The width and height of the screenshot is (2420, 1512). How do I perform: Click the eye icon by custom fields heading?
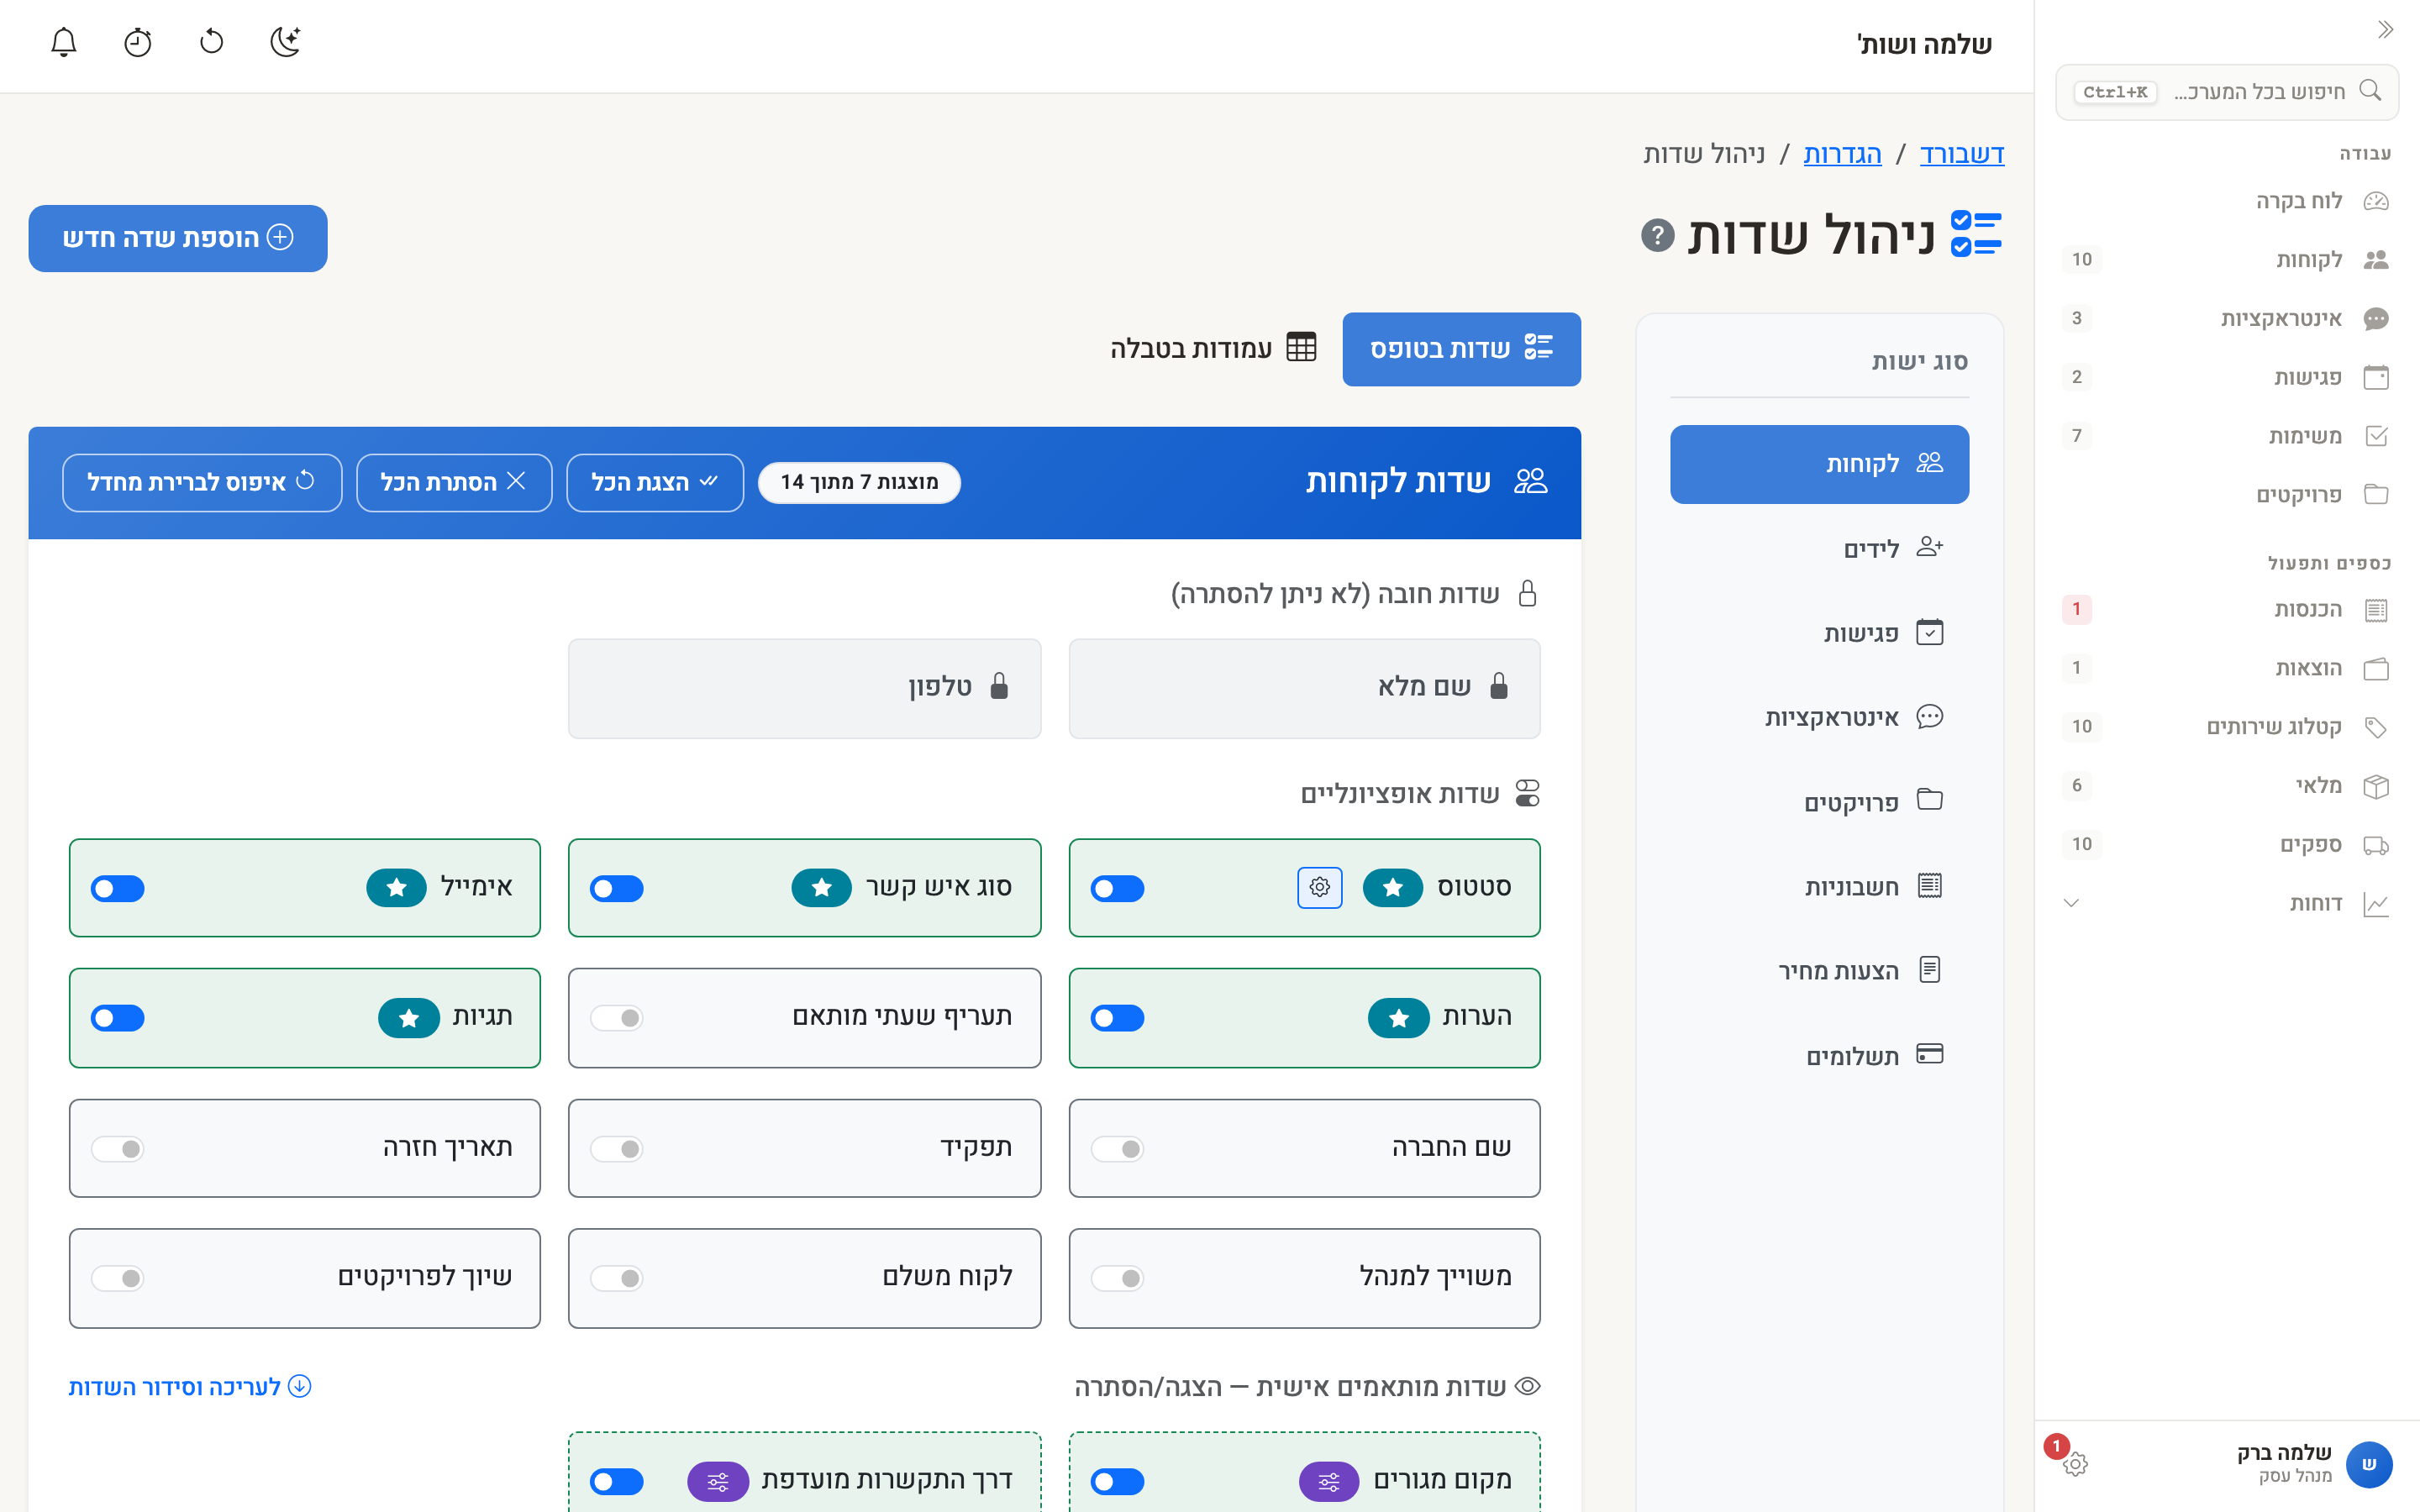click(1527, 1386)
